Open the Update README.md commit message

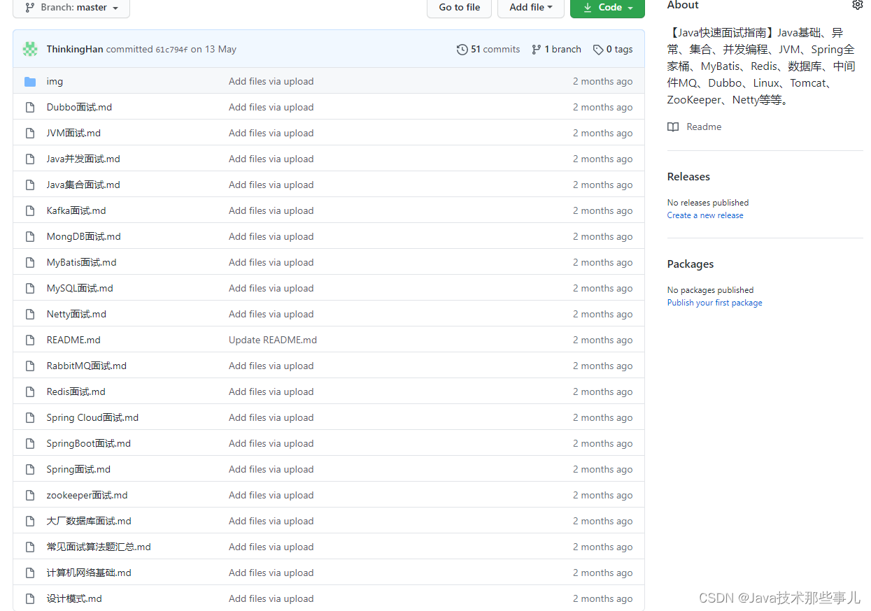pyautogui.click(x=273, y=340)
